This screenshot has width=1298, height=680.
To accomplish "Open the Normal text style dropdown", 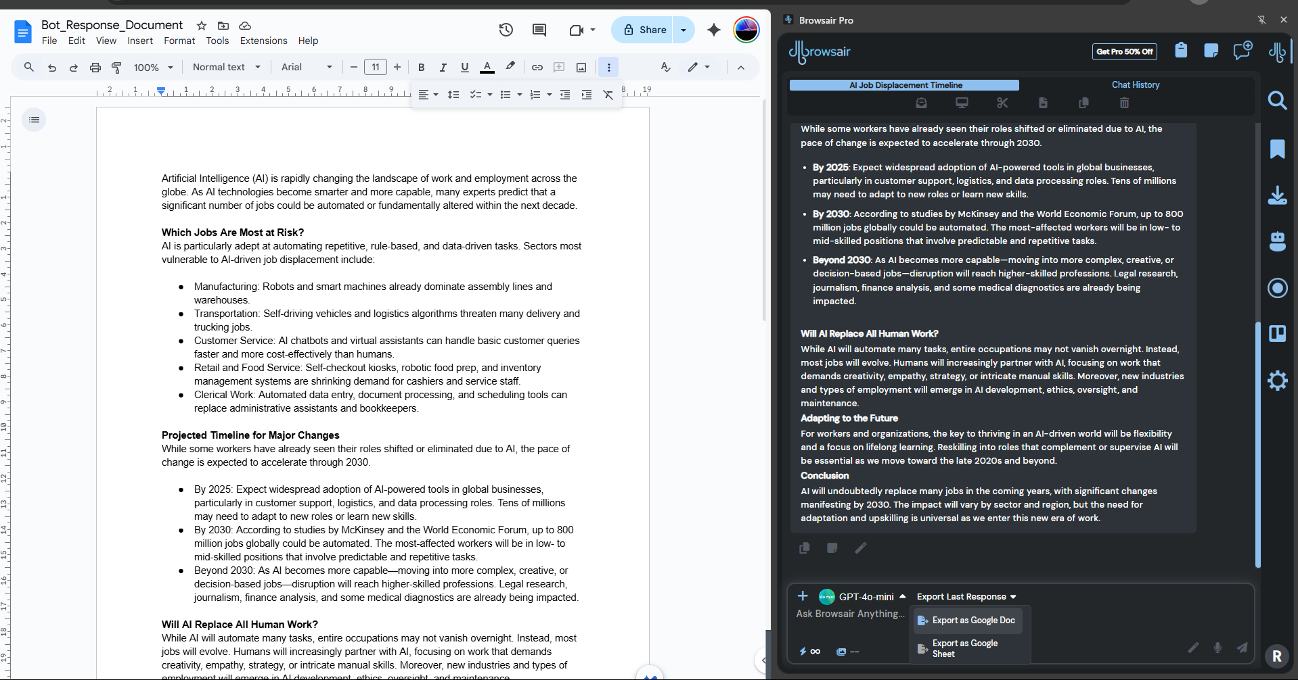I will tap(226, 67).
